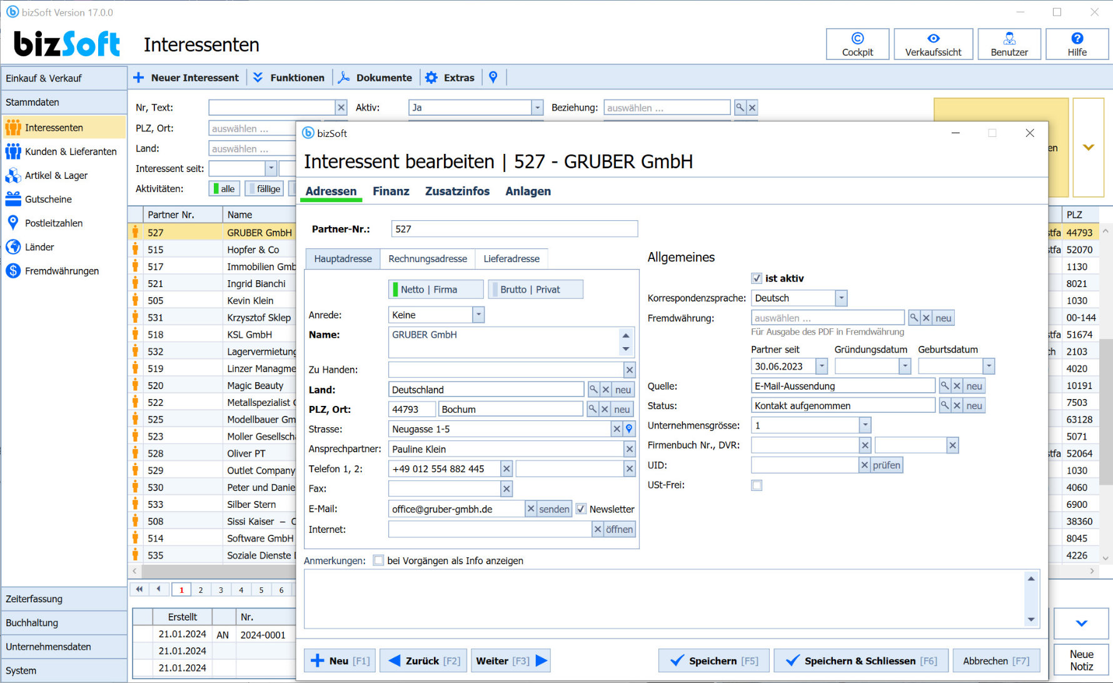Click Zurück to previous record
This screenshot has width=1113, height=683.
click(423, 660)
